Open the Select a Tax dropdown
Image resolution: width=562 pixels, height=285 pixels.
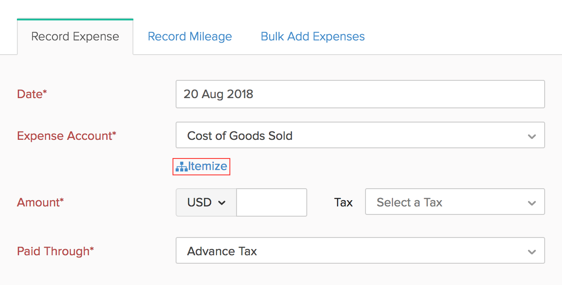coord(454,202)
